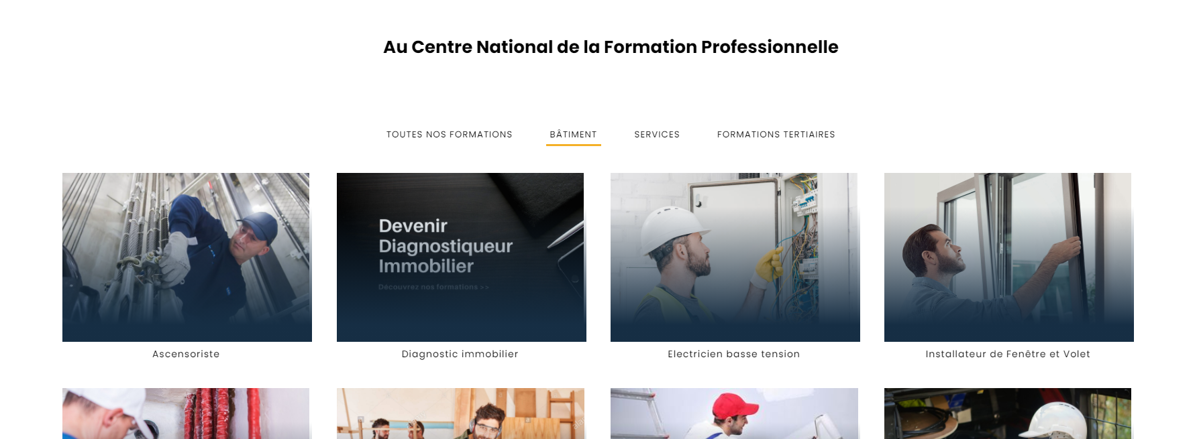Show the Formations tertiaires tab
1197x439 pixels.
(x=776, y=135)
